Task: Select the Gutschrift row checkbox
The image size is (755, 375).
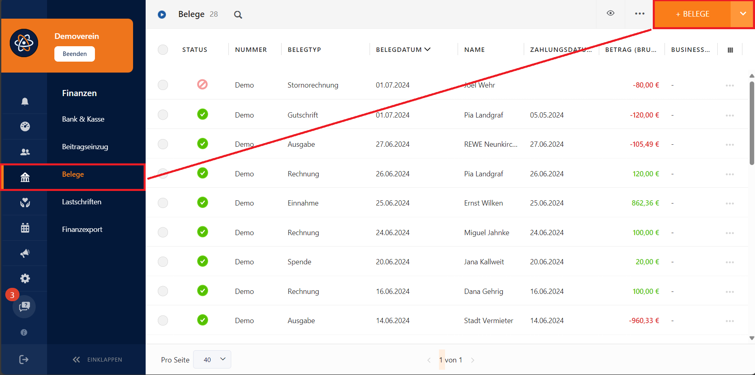Action: click(163, 115)
